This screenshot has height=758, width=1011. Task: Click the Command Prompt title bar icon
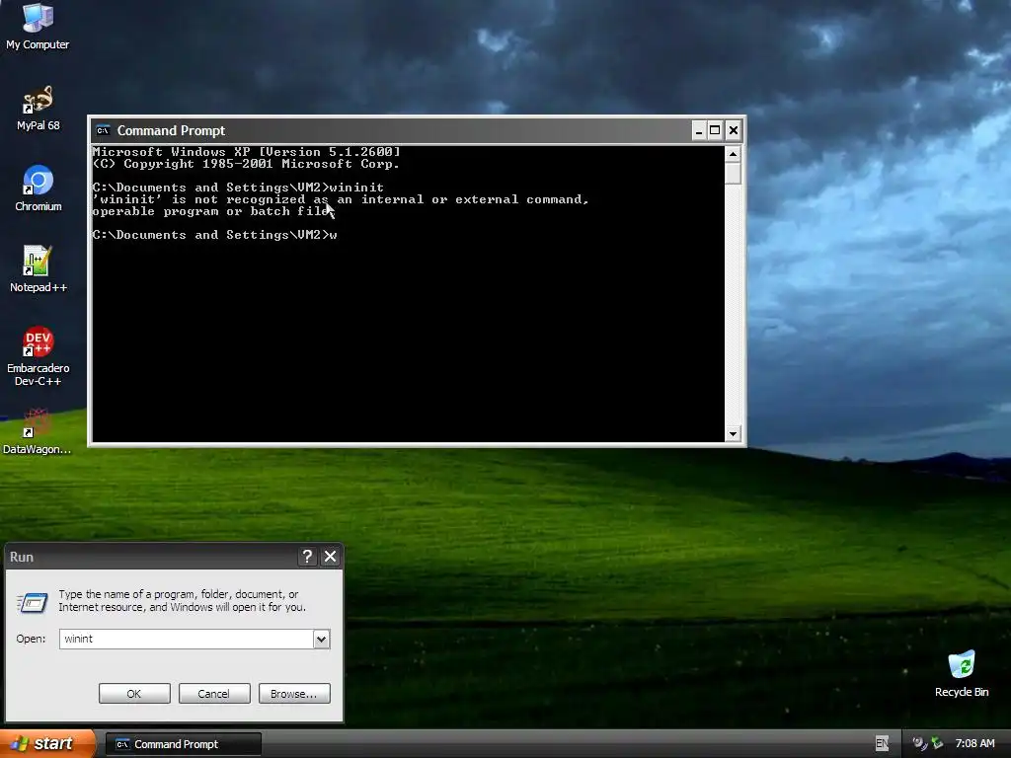click(103, 130)
